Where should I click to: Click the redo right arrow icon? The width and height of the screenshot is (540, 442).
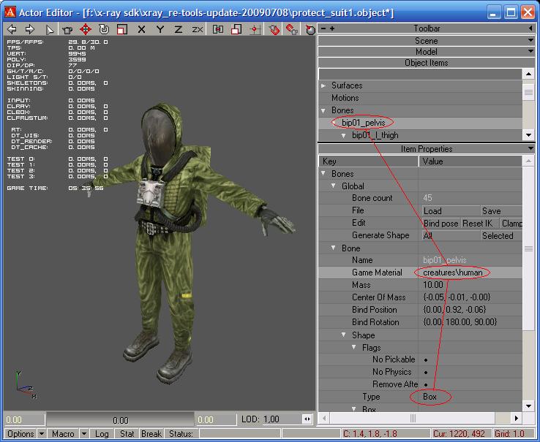[30, 29]
